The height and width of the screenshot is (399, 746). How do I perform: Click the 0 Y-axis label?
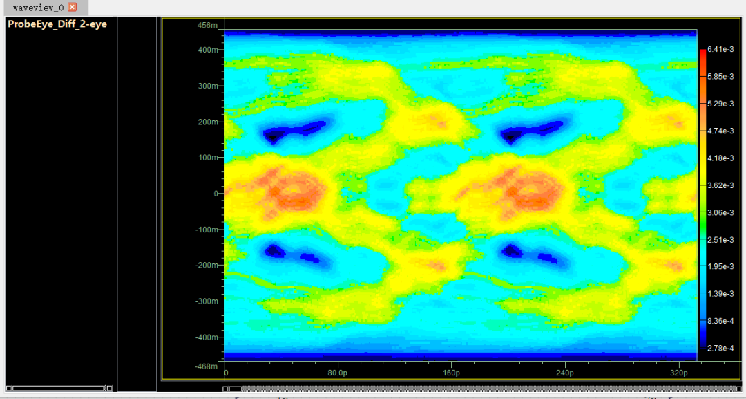pos(216,194)
